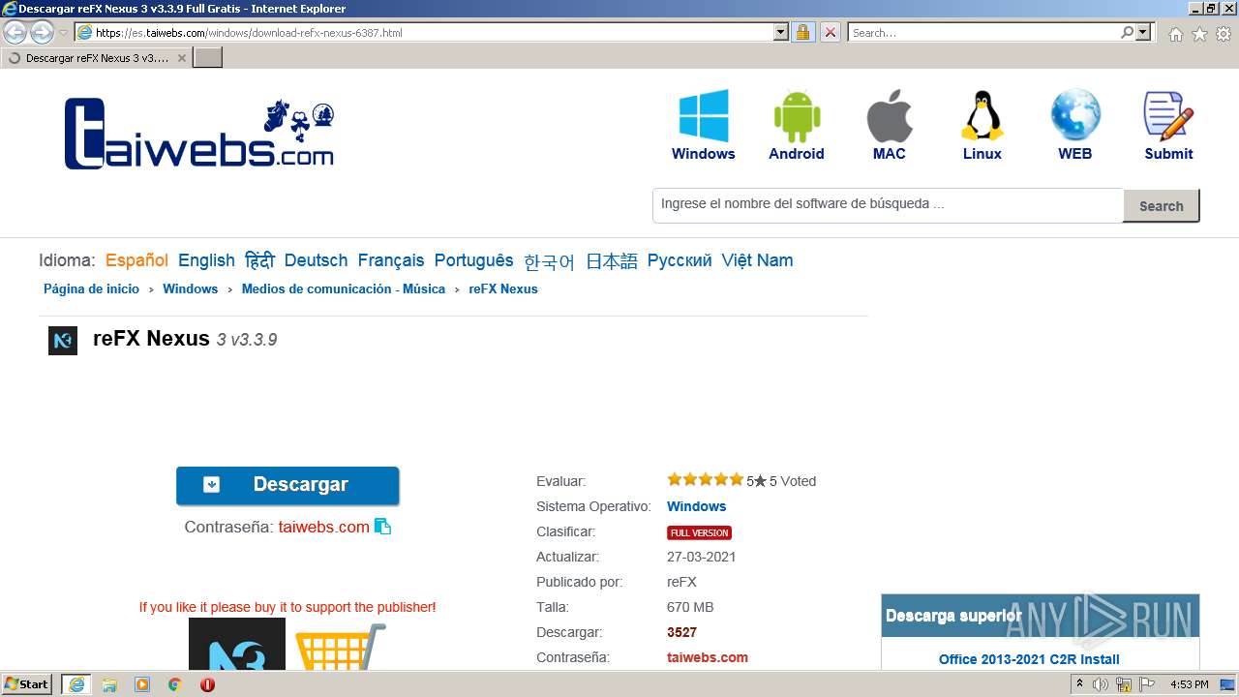Go to Página de inicio breadcrumb
1239x697 pixels.
pyautogui.click(x=91, y=288)
